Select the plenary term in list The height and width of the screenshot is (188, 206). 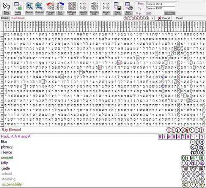pyautogui.click(x=7, y=147)
